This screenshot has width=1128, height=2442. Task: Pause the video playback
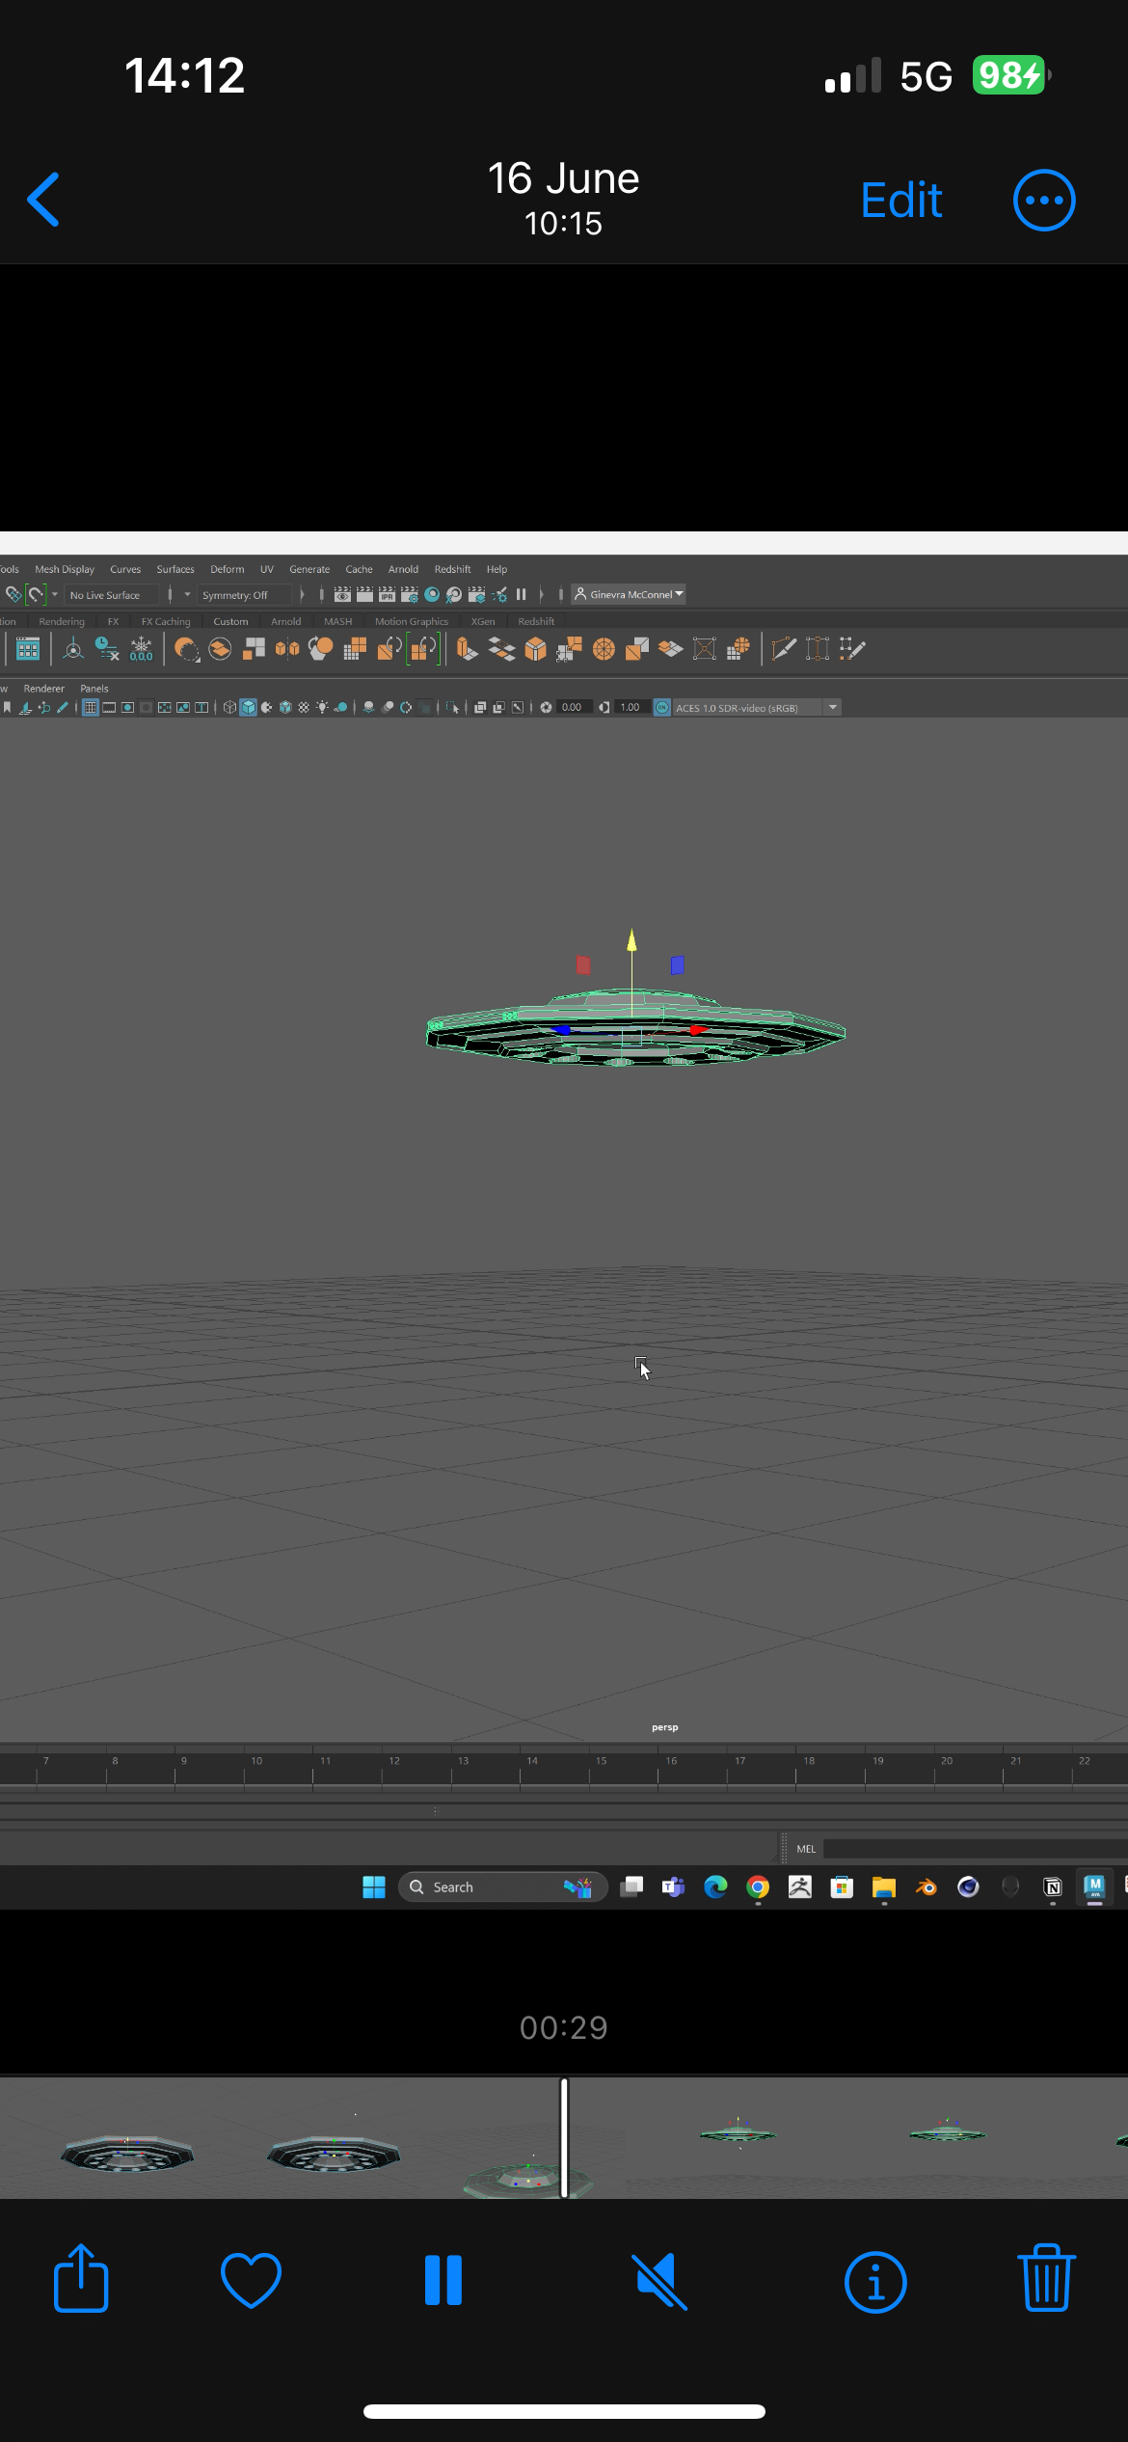pyautogui.click(x=443, y=2280)
